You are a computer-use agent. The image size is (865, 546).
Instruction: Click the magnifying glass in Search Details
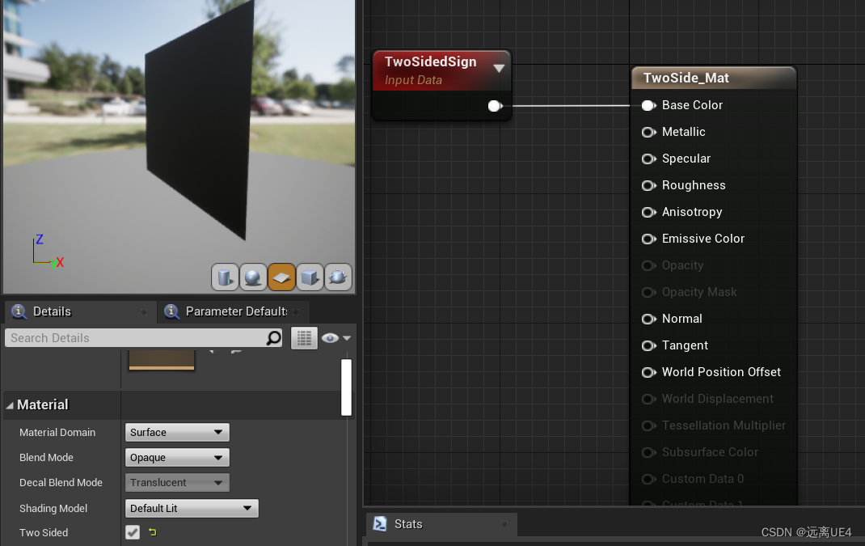point(273,337)
